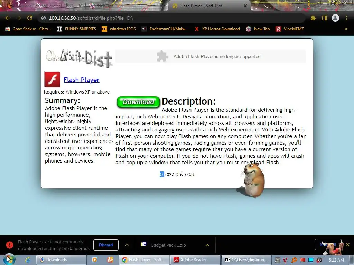
Task: Open the FUNNY SNIPPIES bookmark
Action: tap(76, 29)
